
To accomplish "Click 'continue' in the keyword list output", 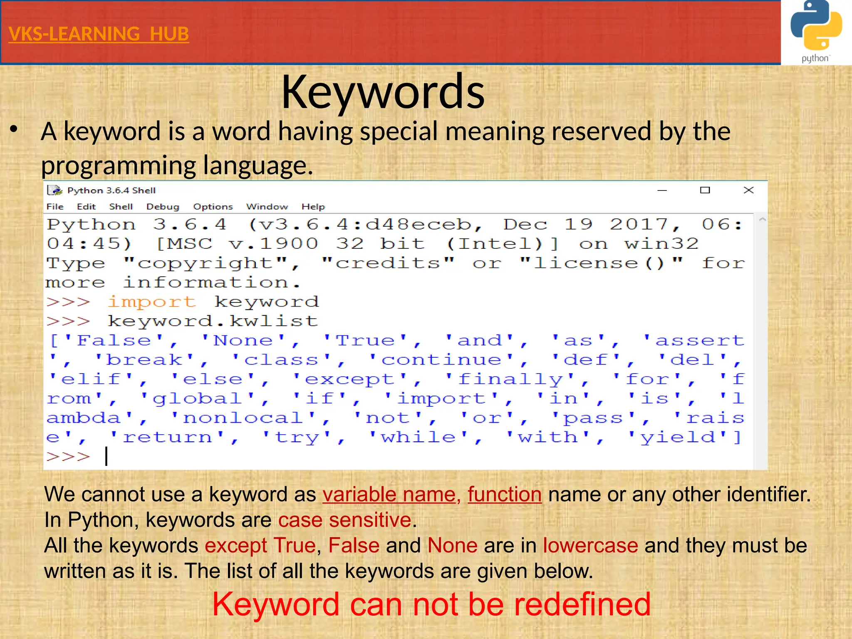I will 441,359.
